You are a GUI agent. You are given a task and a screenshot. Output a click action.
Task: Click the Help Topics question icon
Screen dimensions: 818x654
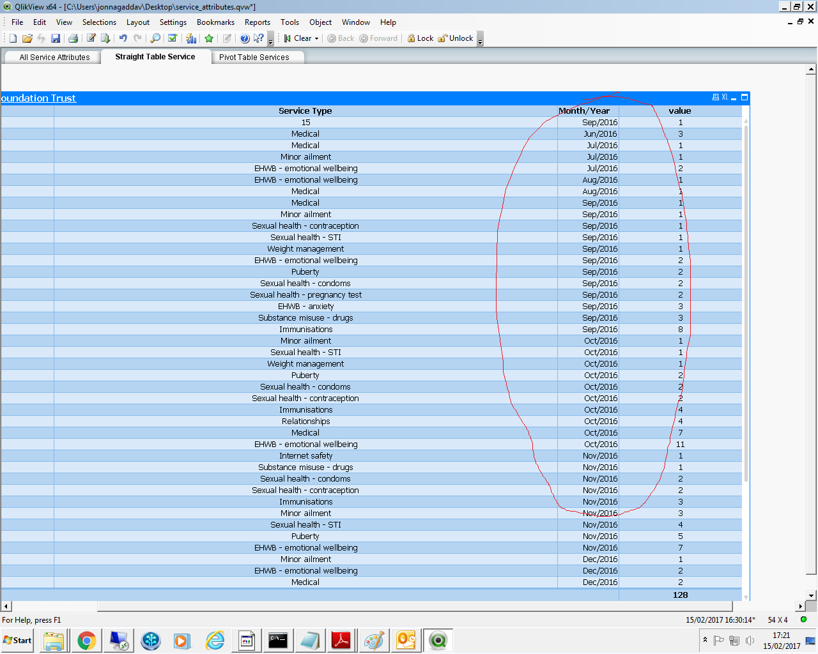pyautogui.click(x=245, y=38)
